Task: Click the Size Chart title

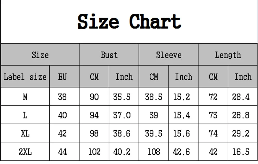Action: point(129,21)
